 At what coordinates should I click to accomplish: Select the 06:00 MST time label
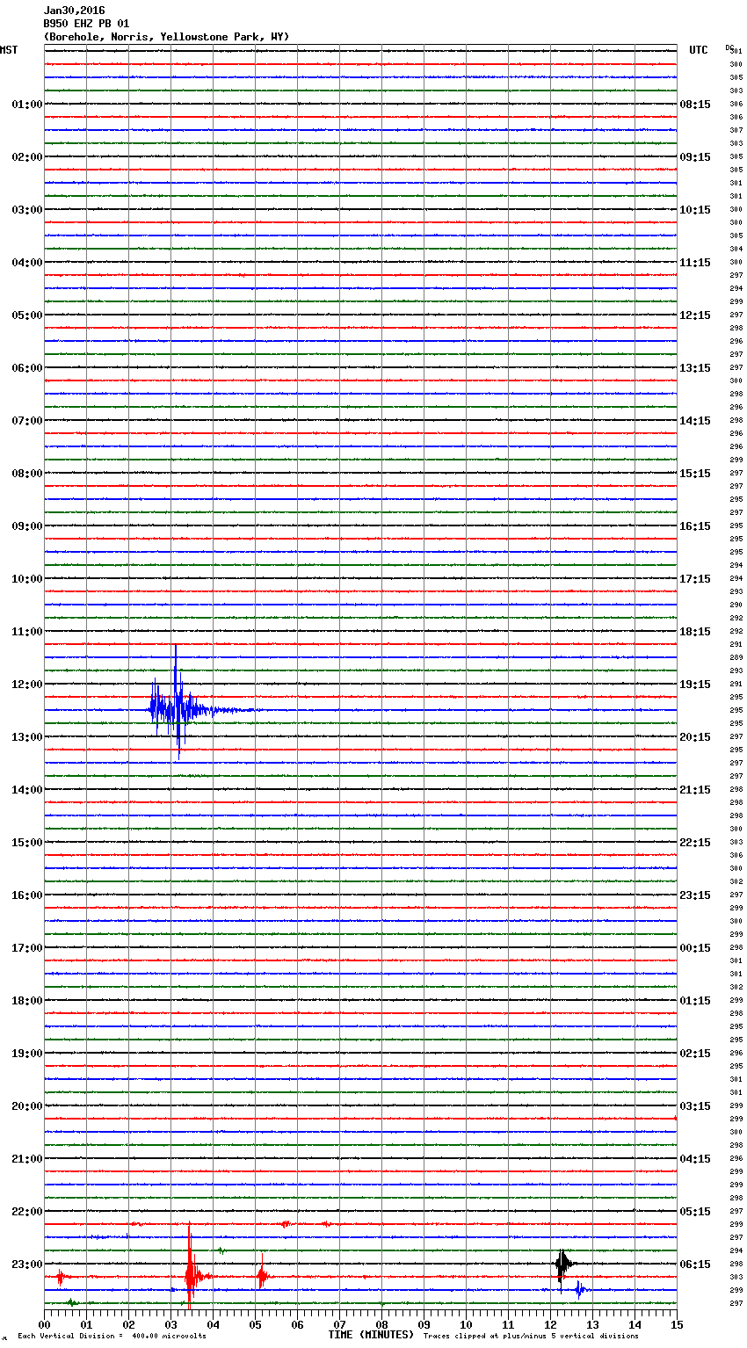click(x=26, y=368)
